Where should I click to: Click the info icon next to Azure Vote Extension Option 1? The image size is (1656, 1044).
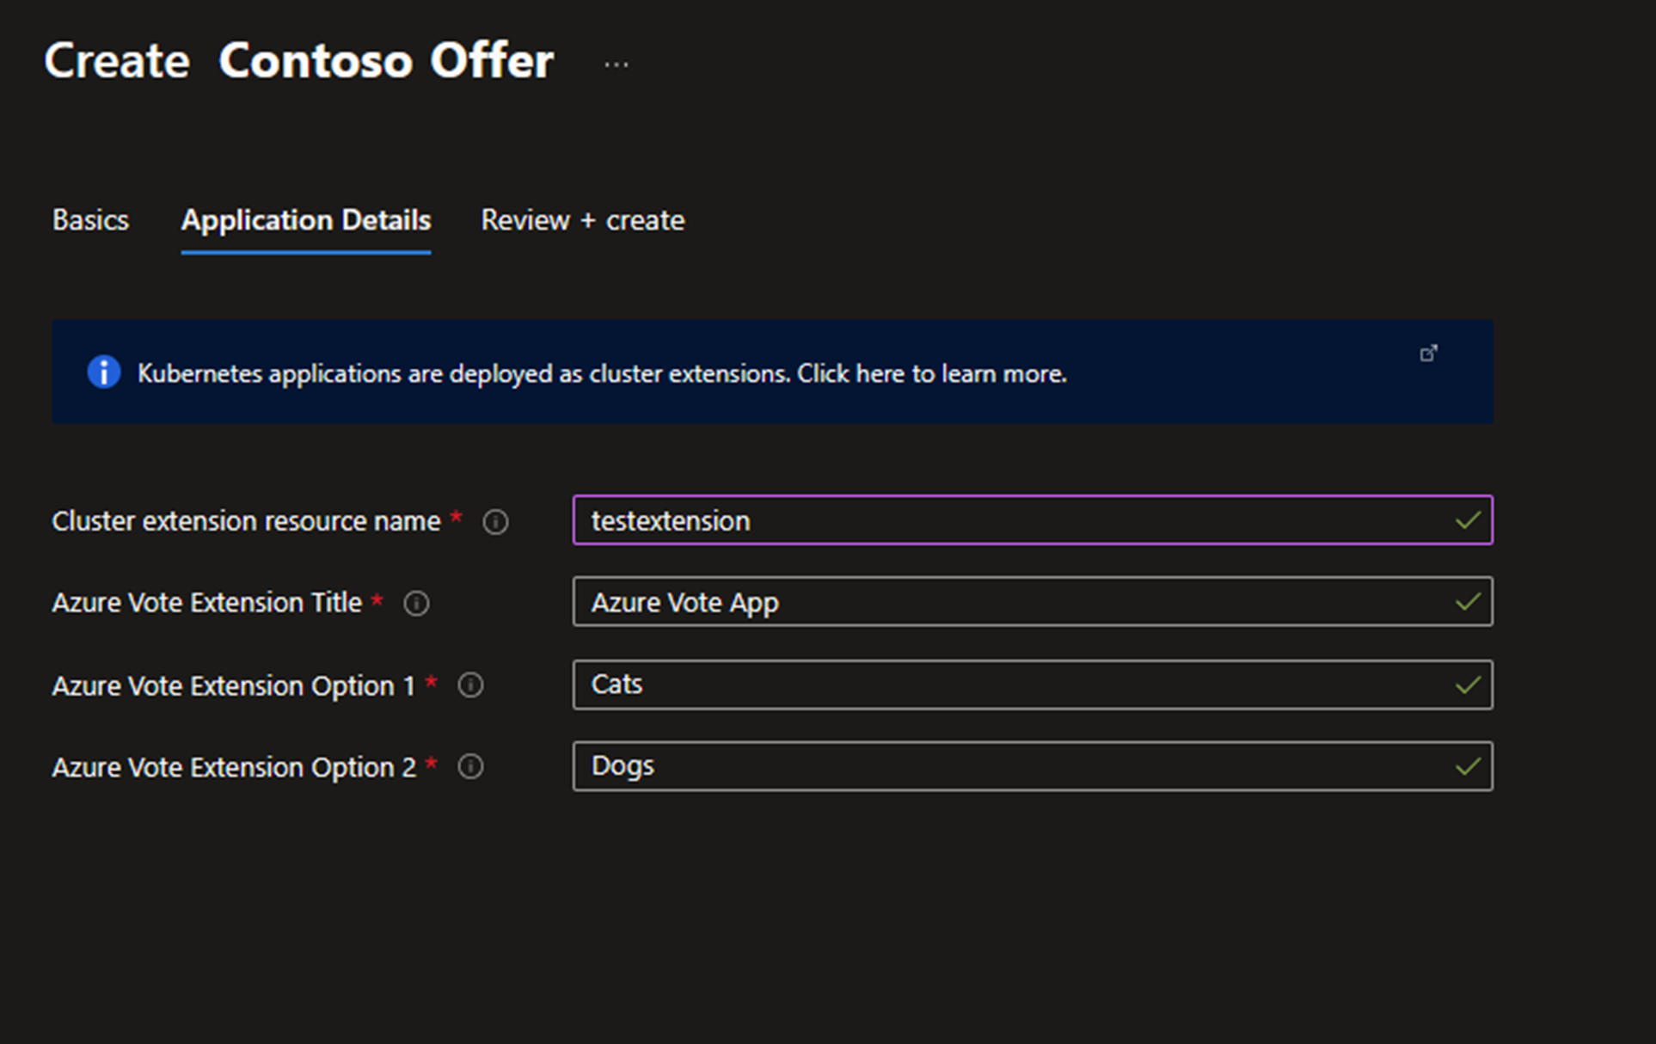point(471,685)
